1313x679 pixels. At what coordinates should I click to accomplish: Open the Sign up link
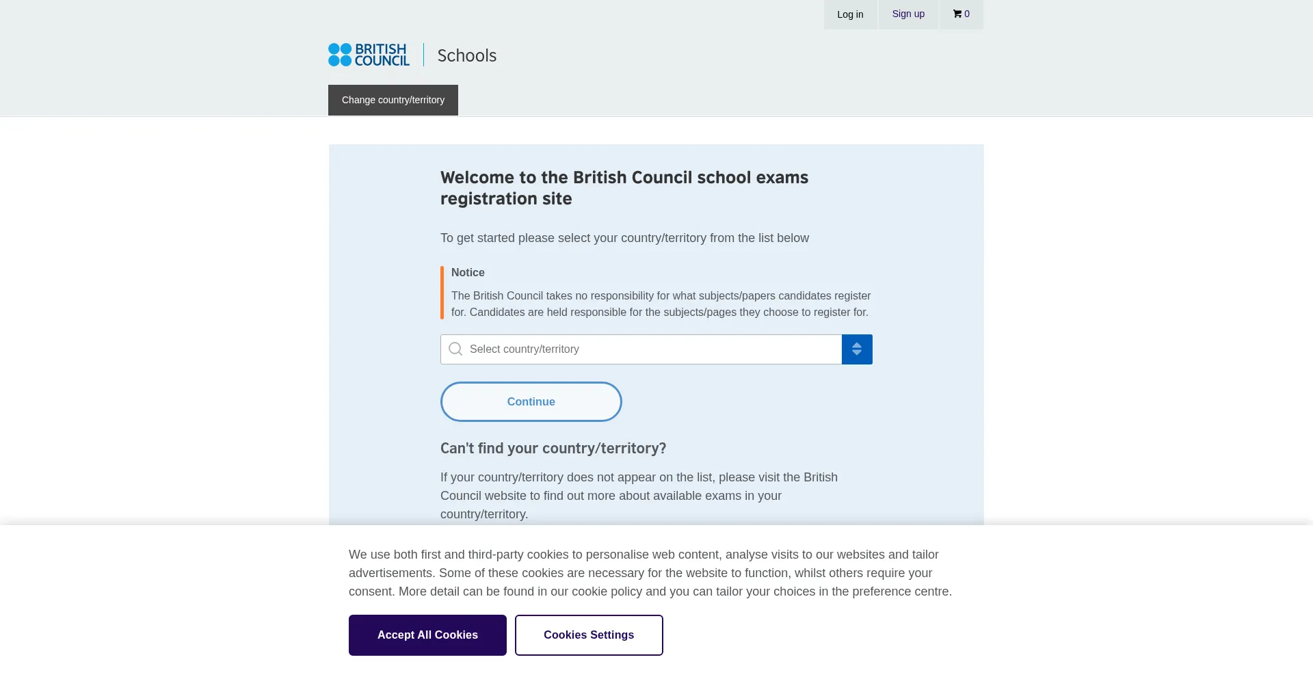click(x=908, y=14)
